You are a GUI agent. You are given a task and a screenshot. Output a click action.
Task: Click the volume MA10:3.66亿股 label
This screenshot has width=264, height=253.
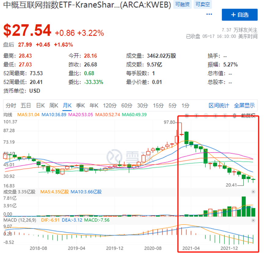86,192
